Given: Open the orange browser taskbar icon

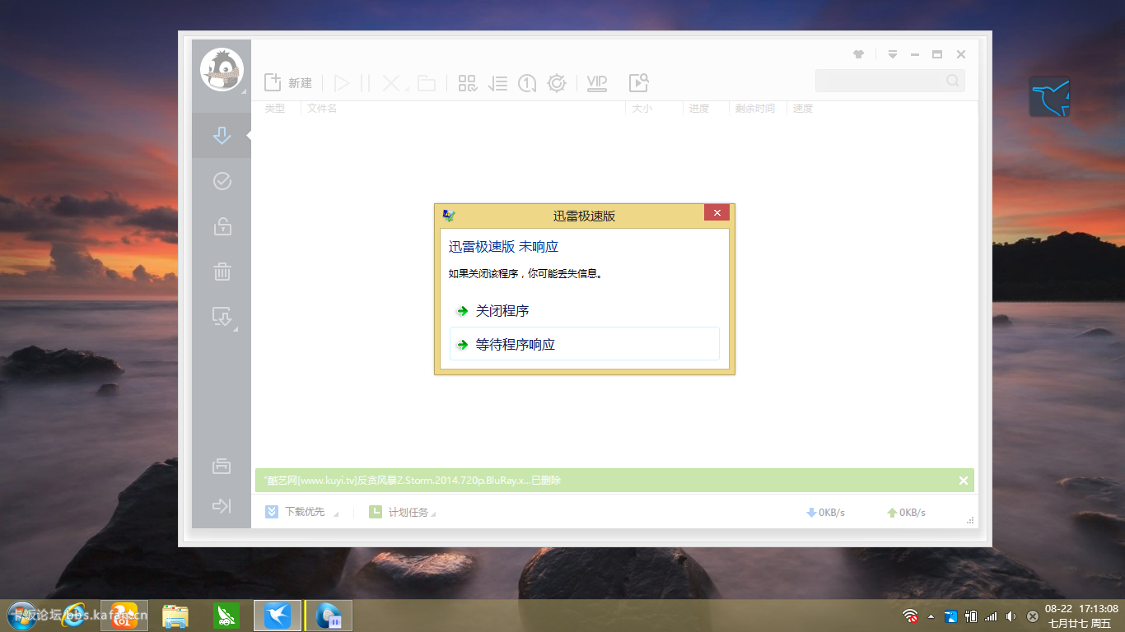Looking at the screenshot, I should [x=124, y=615].
